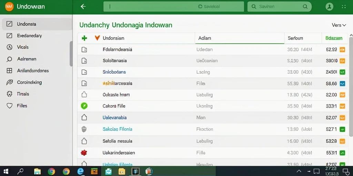Show hidden tray icons chevron
The image size is (353, 176).
(299, 172)
